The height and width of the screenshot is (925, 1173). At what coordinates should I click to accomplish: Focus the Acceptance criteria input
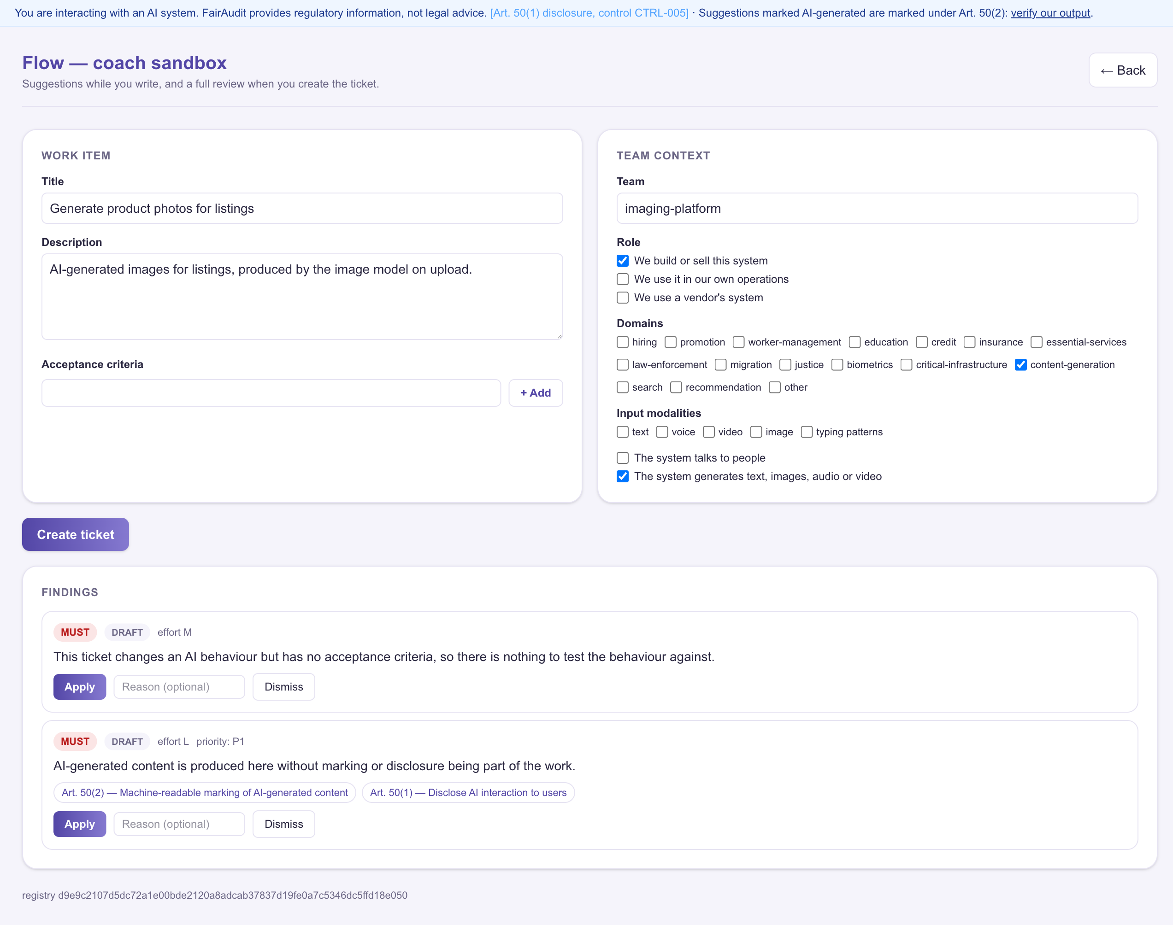click(271, 392)
